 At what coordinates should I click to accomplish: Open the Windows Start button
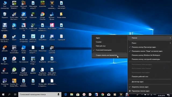click(3, 95)
